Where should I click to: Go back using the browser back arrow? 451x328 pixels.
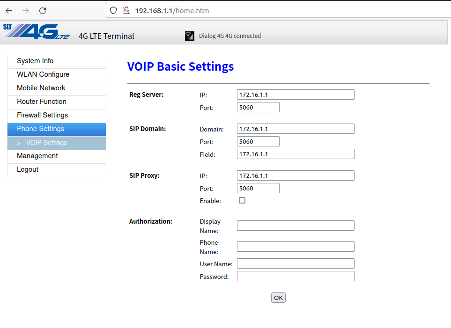coord(9,11)
